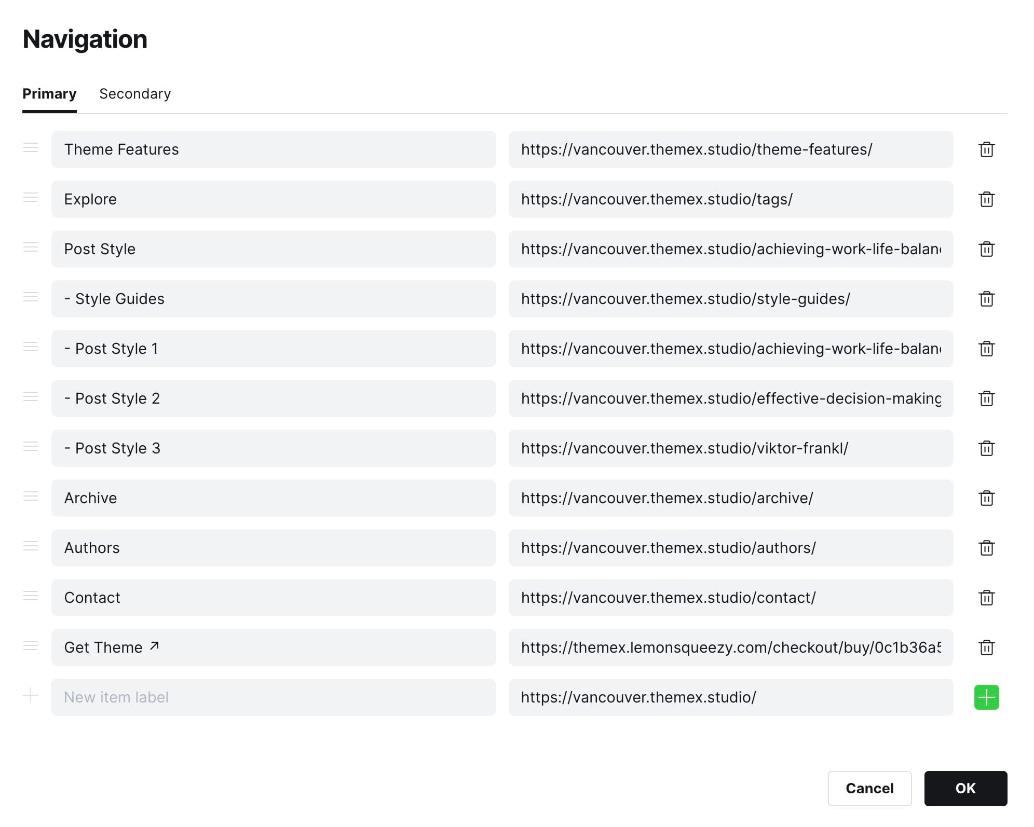Viewport: 1034px width, 827px height.
Task: Add new item with green plus button
Action: pyautogui.click(x=986, y=697)
